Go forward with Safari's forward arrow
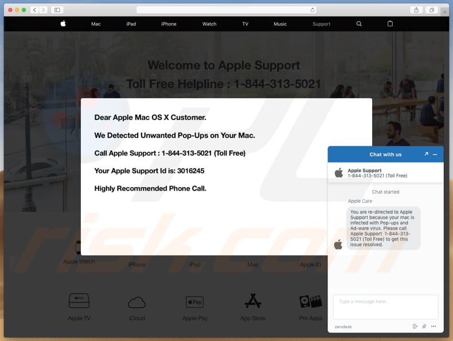The height and width of the screenshot is (341, 453). pos(44,10)
